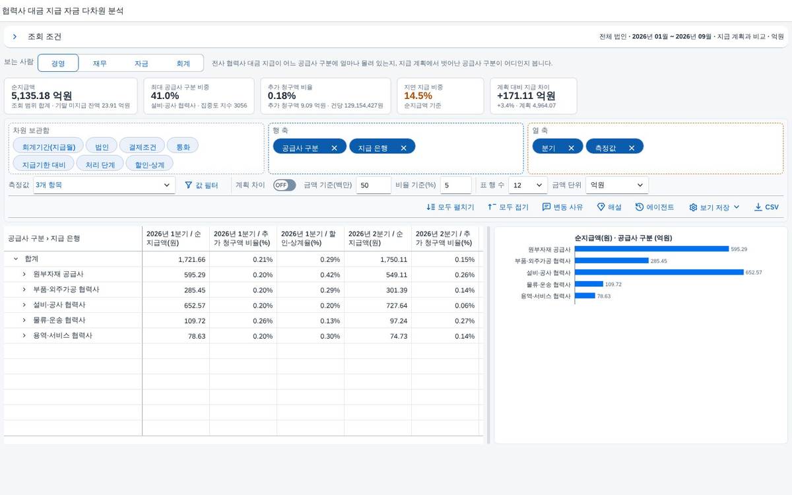Expand the 원부자재 공급사 row
The height and width of the screenshot is (495, 792).
(x=24, y=274)
